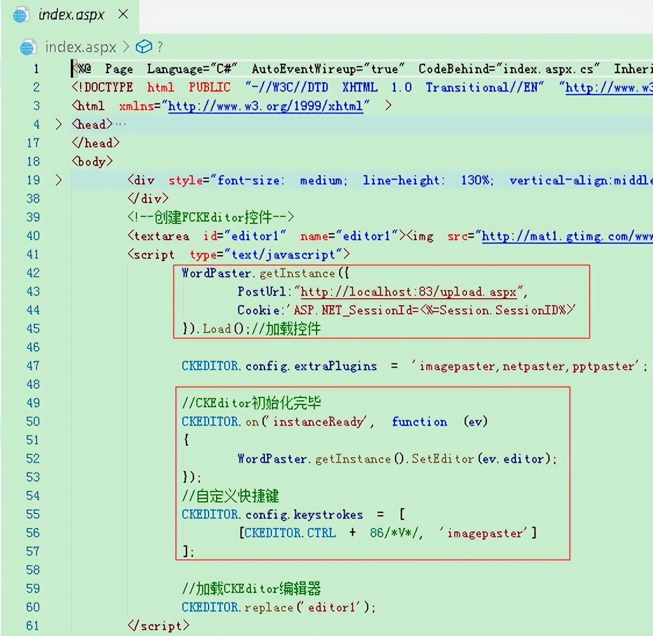This screenshot has width=653, height=636.
Task: Click the breadcrumb cube symbol icon
Action: 143,46
